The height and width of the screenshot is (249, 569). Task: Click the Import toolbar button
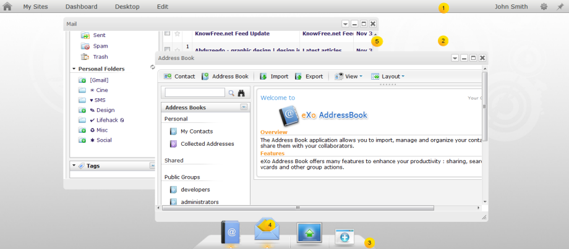274,77
